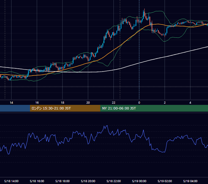208x184 pixels.
Task: Select the ロンドン 15:30-21:00 JST session bar
Action: pyautogui.click(x=65, y=108)
